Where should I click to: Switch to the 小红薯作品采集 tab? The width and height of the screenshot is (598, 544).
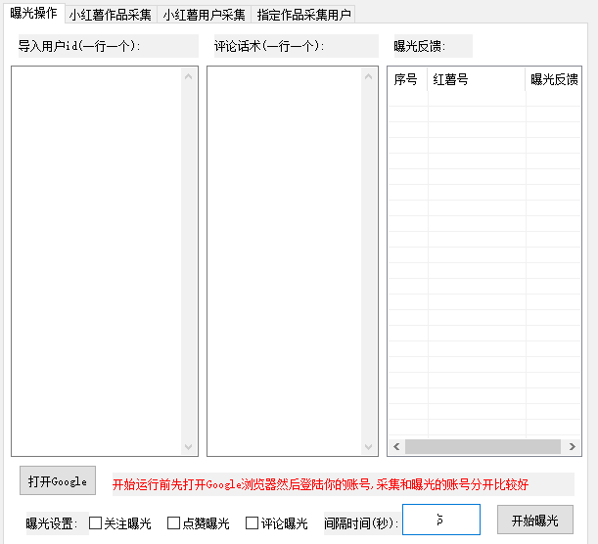coord(110,15)
